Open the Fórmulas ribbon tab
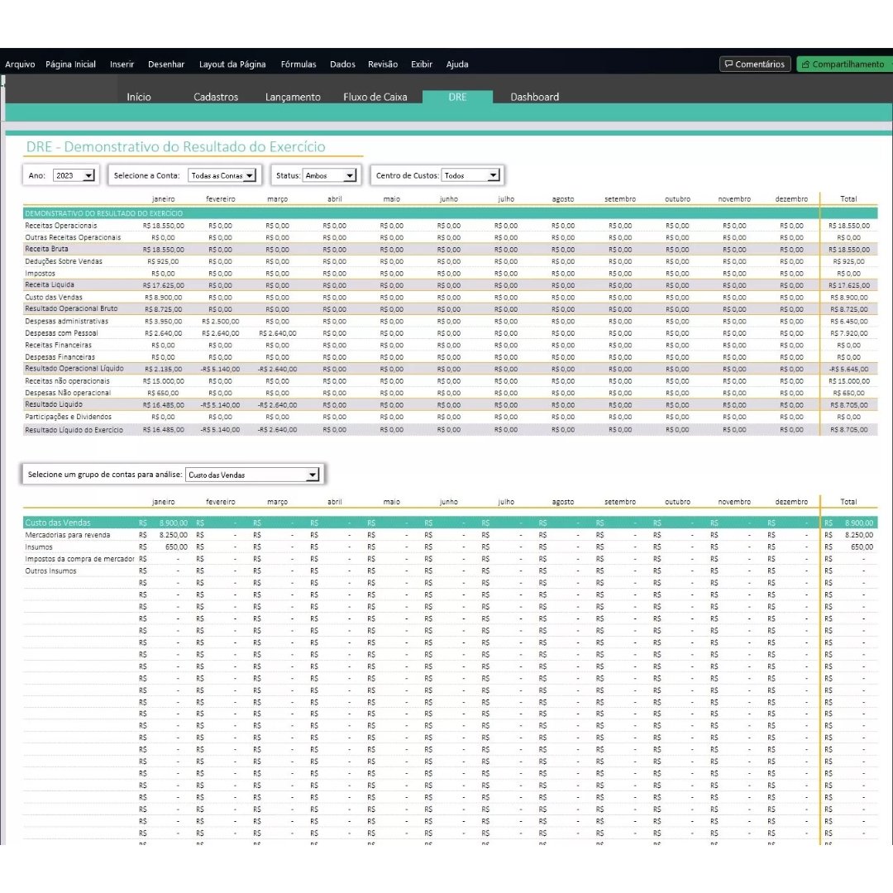 click(298, 64)
